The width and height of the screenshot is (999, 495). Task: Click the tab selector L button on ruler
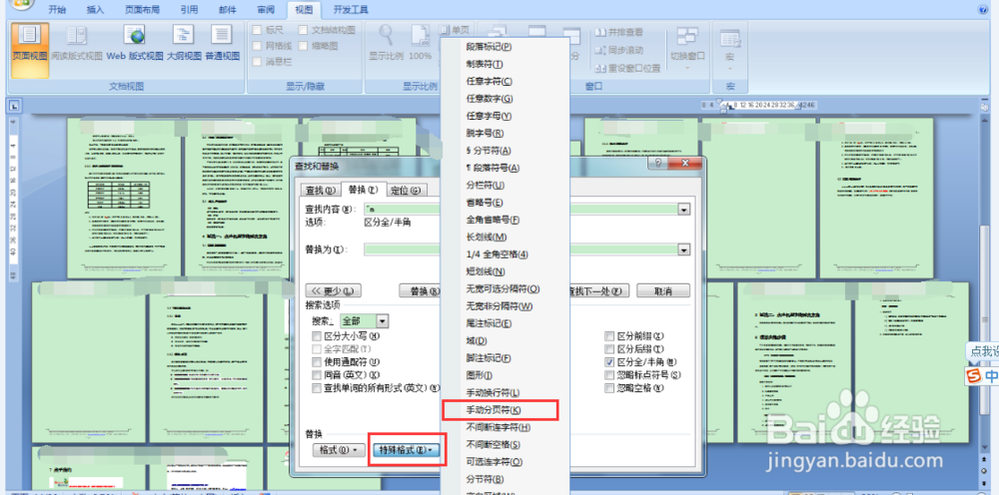[x=14, y=106]
